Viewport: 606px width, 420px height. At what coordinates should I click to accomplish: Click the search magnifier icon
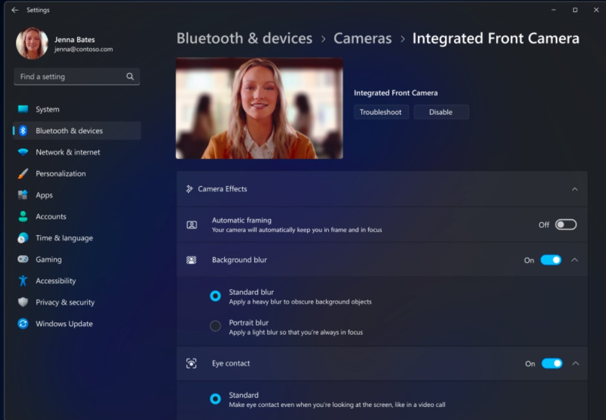[130, 77]
